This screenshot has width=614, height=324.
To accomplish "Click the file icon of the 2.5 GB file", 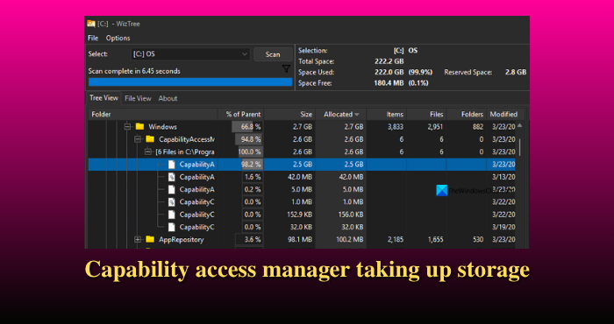I will point(172,165).
